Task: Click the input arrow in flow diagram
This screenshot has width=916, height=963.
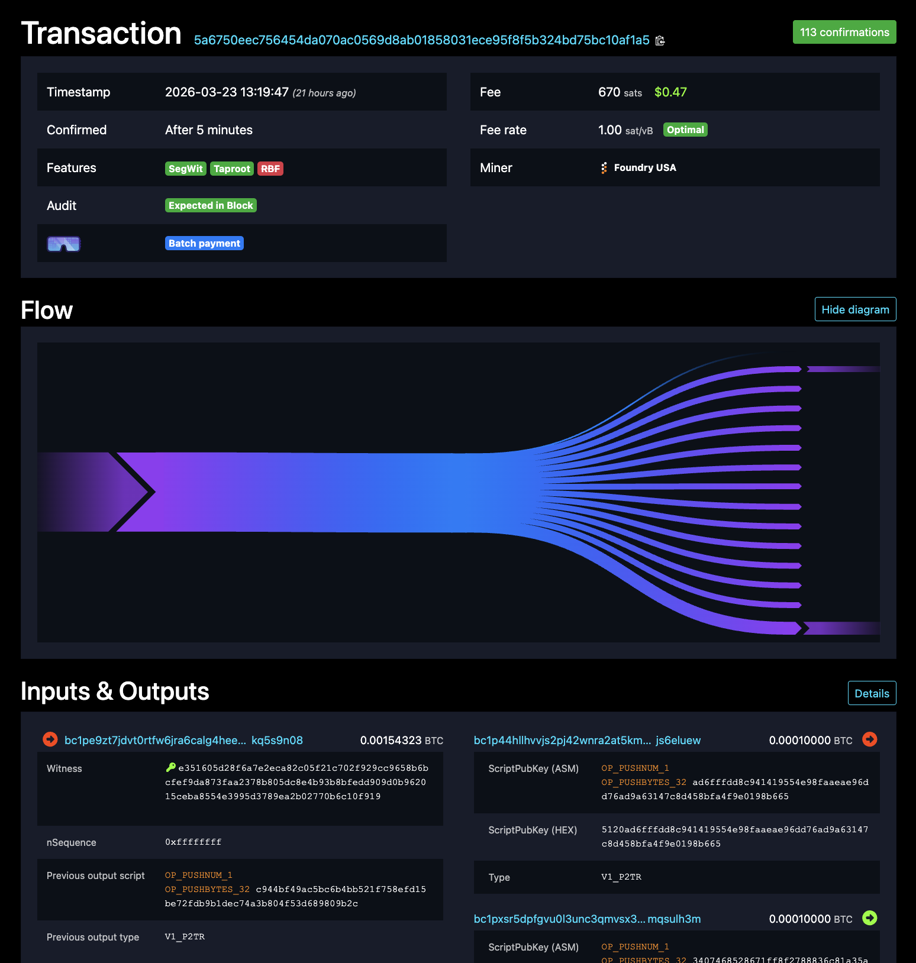Action: click(92, 492)
